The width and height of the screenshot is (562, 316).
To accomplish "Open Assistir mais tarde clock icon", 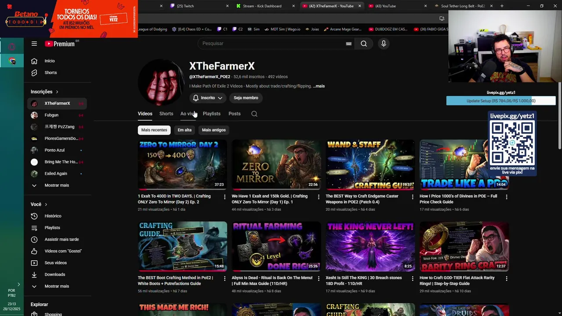I will click(34, 239).
